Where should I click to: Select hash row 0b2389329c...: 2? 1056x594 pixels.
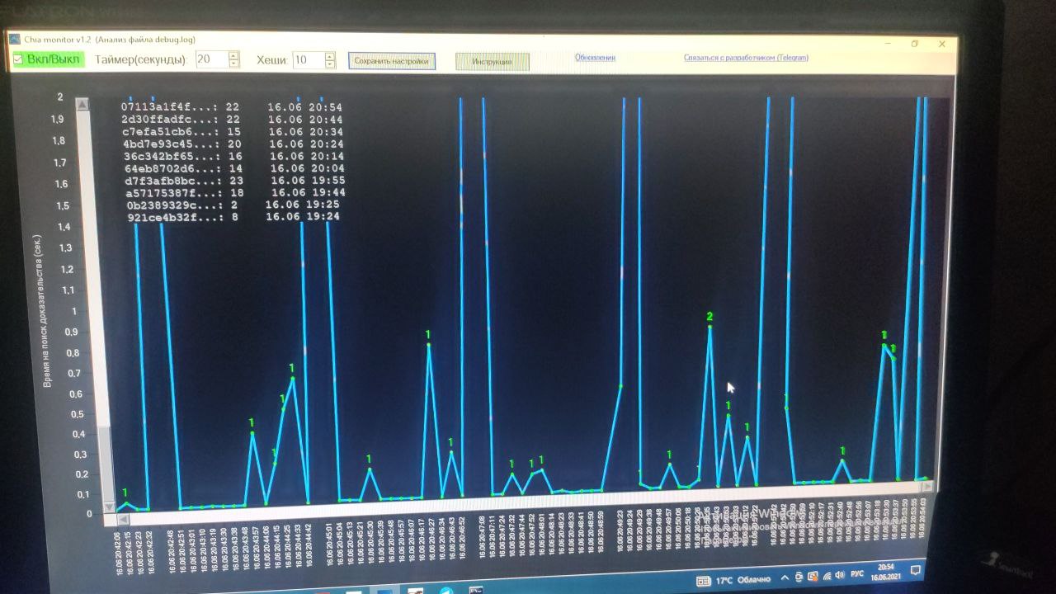233,204
